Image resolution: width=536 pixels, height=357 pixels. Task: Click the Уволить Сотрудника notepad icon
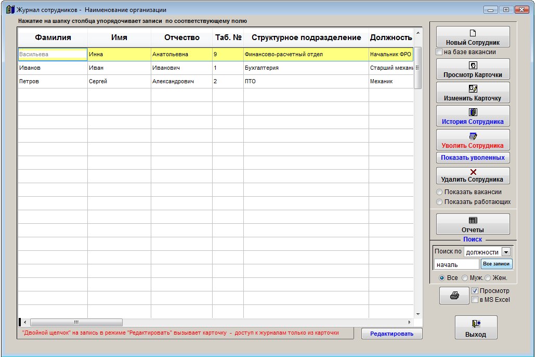click(x=473, y=136)
